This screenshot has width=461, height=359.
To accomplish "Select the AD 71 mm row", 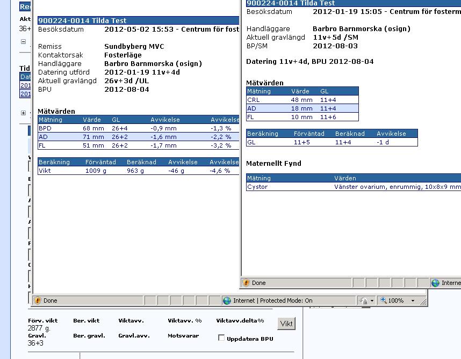I will (x=138, y=137).
